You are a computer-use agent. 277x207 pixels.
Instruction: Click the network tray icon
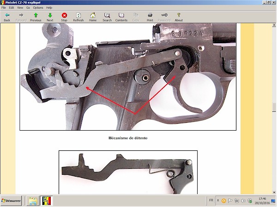(x=237, y=201)
